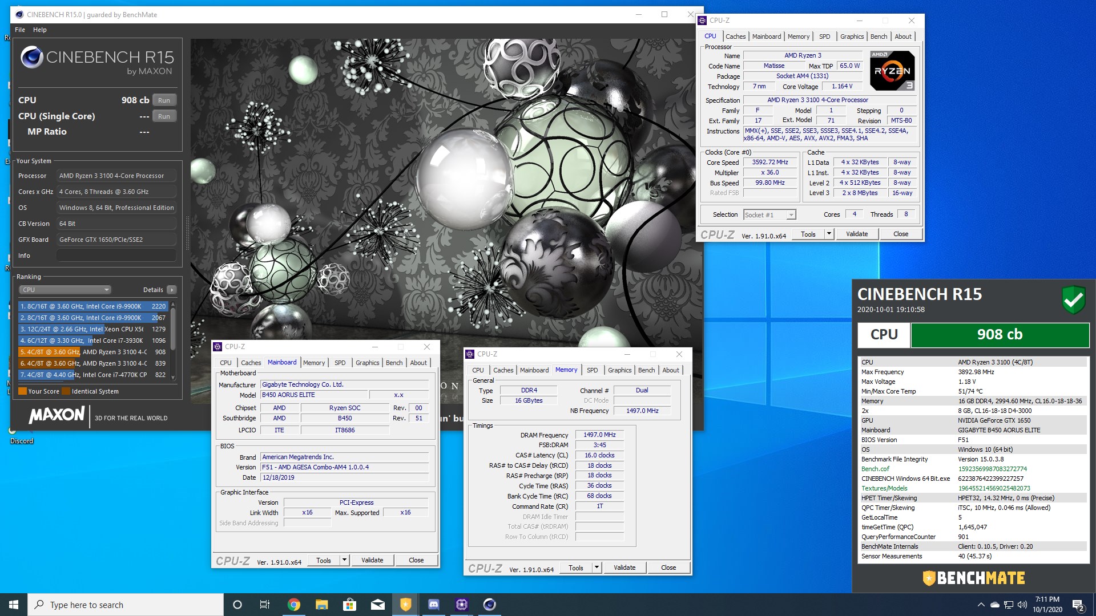Switch to Discord taskbar icon
This screenshot has height=616, width=1096.
click(x=433, y=605)
